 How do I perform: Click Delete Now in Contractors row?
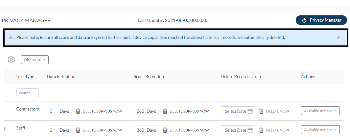(274, 111)
